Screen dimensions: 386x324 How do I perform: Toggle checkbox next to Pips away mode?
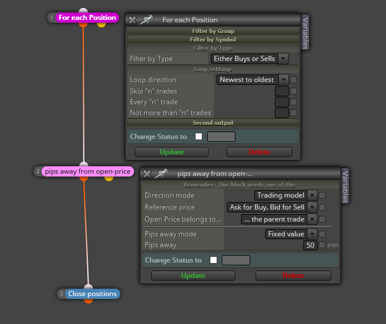click(x=322, y=234)
